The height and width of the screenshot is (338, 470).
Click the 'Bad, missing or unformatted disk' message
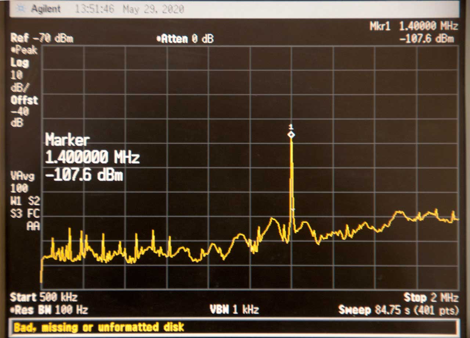point(99,327)
